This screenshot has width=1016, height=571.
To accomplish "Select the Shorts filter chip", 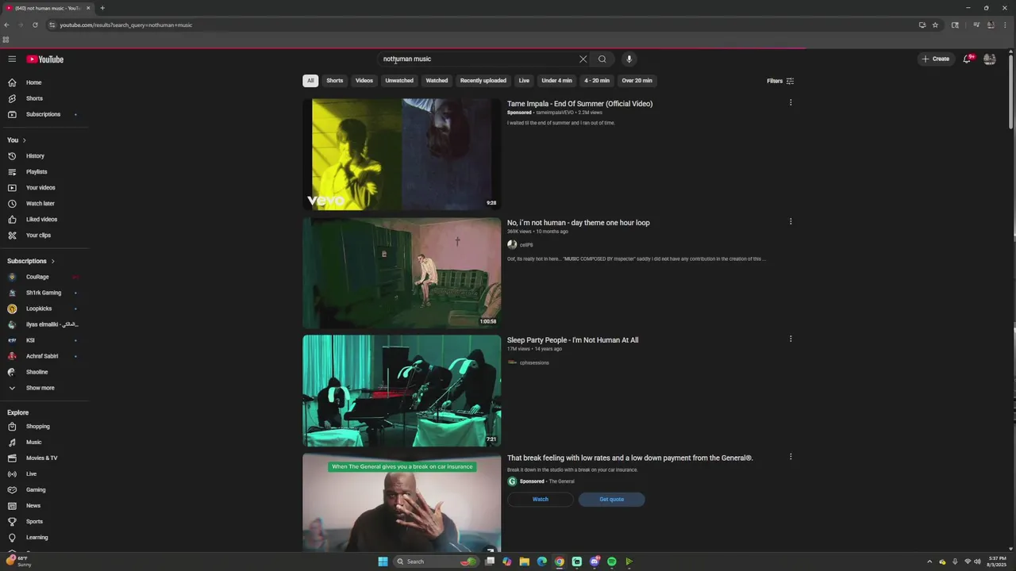I will point(335,81).
